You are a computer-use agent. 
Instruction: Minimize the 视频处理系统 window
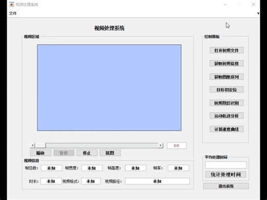tap(225, 5)
